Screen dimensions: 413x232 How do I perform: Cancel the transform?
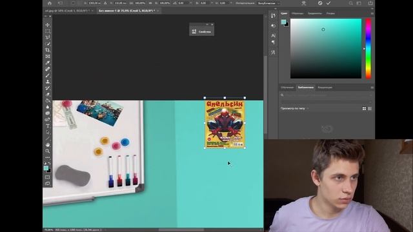[x=320, y=3]
